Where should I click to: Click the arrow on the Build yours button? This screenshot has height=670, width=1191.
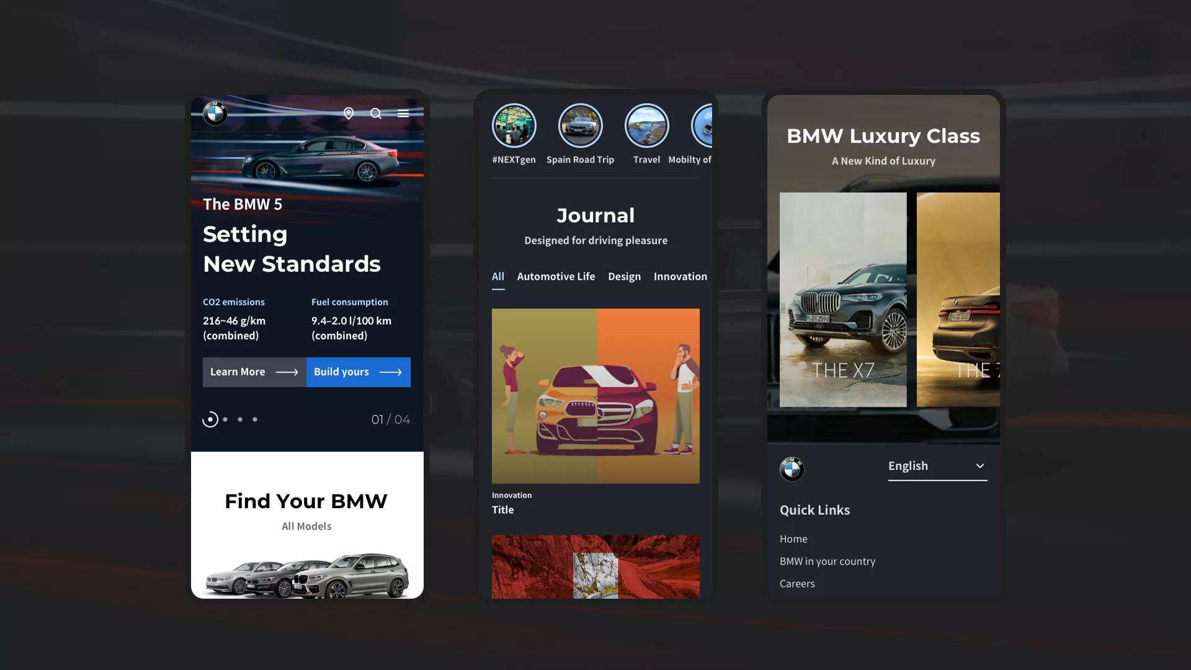391,372
